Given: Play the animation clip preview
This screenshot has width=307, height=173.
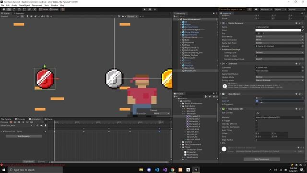Looking at the screenshot, I should point(24,122).
